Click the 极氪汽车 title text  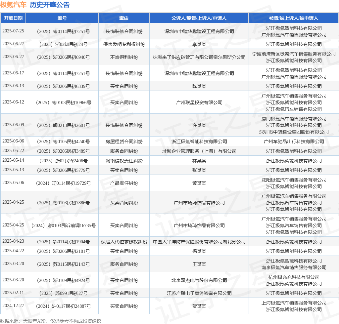tap(13, 5)
